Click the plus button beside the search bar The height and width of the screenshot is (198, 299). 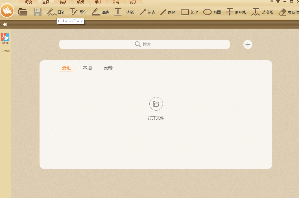[248, 44]
